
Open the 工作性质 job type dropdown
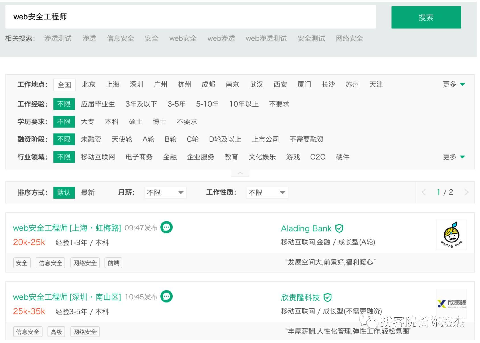(267, 193)
